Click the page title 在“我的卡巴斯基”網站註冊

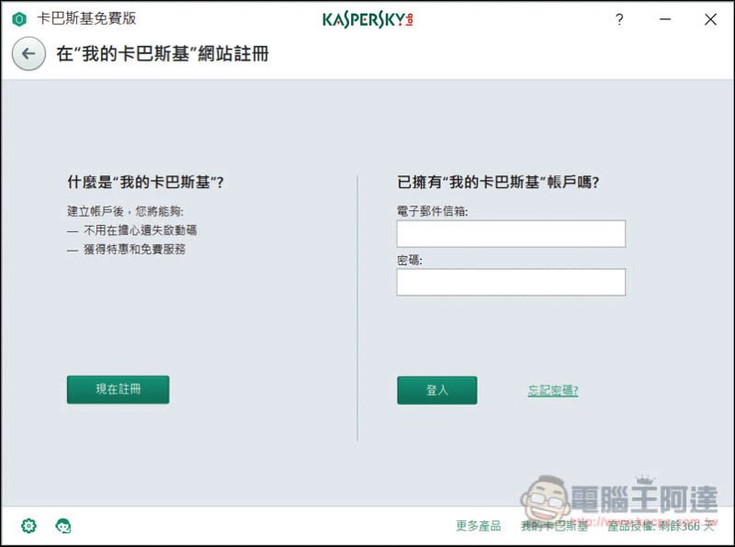pos(163,53)
